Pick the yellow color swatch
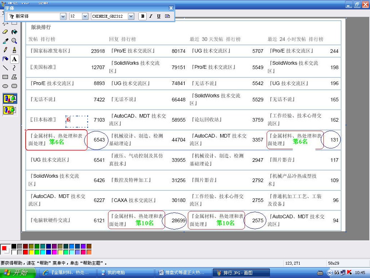 (x=31, y=252)
